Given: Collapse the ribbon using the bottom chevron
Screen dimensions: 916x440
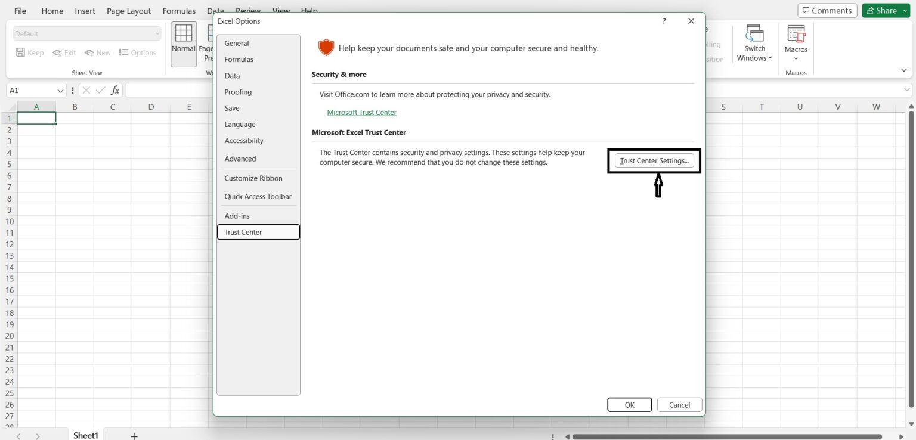Looking at the screenshot, I should click(x=904, y=70).
